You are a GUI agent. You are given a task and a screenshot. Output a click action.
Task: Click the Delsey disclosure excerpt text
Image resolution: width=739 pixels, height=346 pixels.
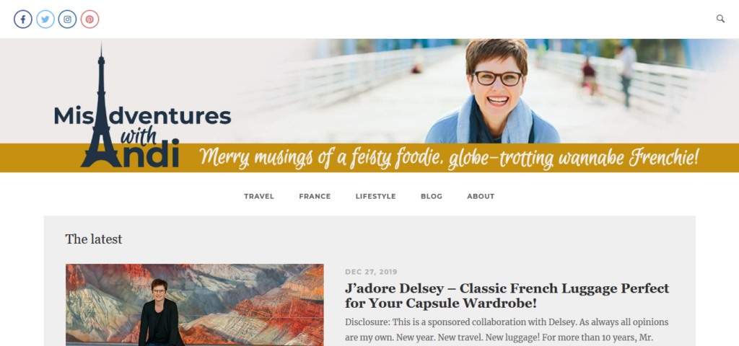507,330
